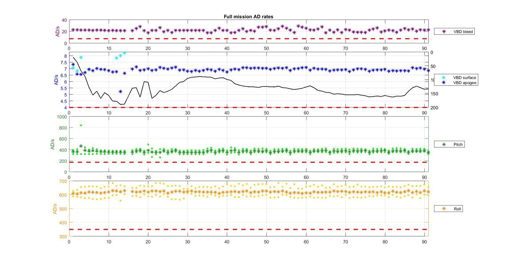This screenshot has width=532, height=266.
Task: Click the purple 'AD/s' label of the top plot
Action: (57, 31)
